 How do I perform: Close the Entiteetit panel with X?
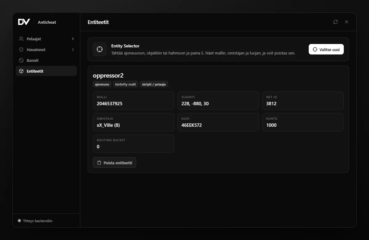point(347,22)
